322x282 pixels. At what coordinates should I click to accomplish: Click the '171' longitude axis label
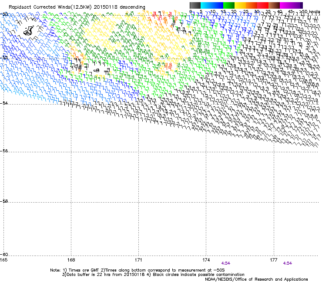[139, 260]
